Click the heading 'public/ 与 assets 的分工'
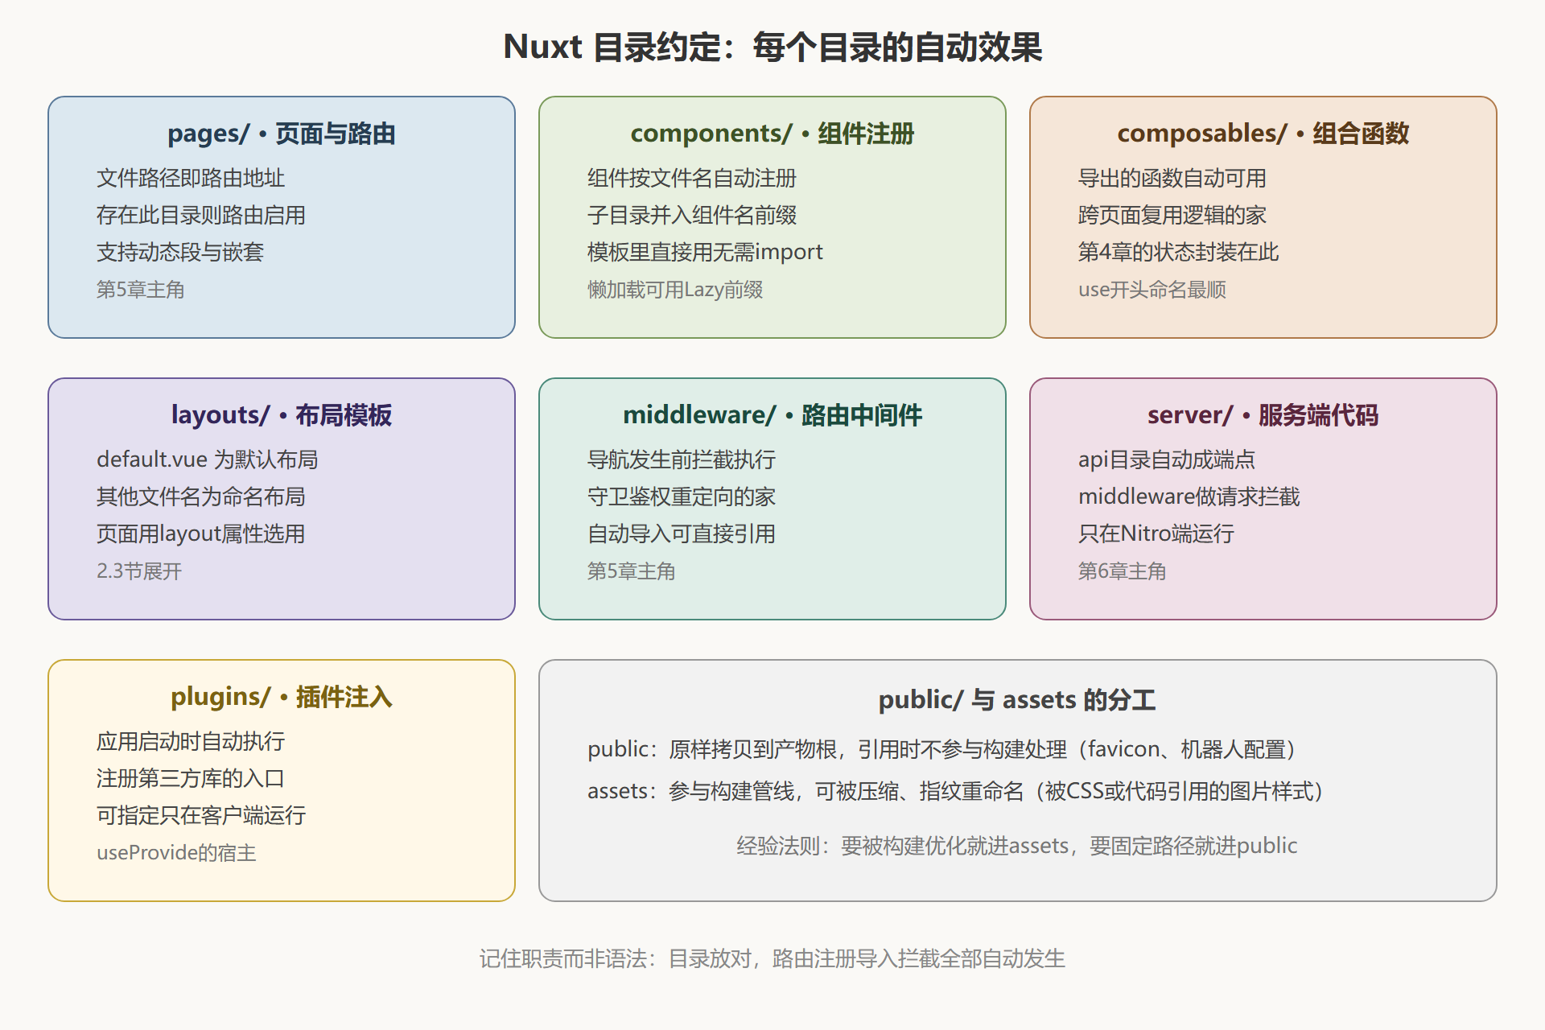 click(x=1017, y=700)
